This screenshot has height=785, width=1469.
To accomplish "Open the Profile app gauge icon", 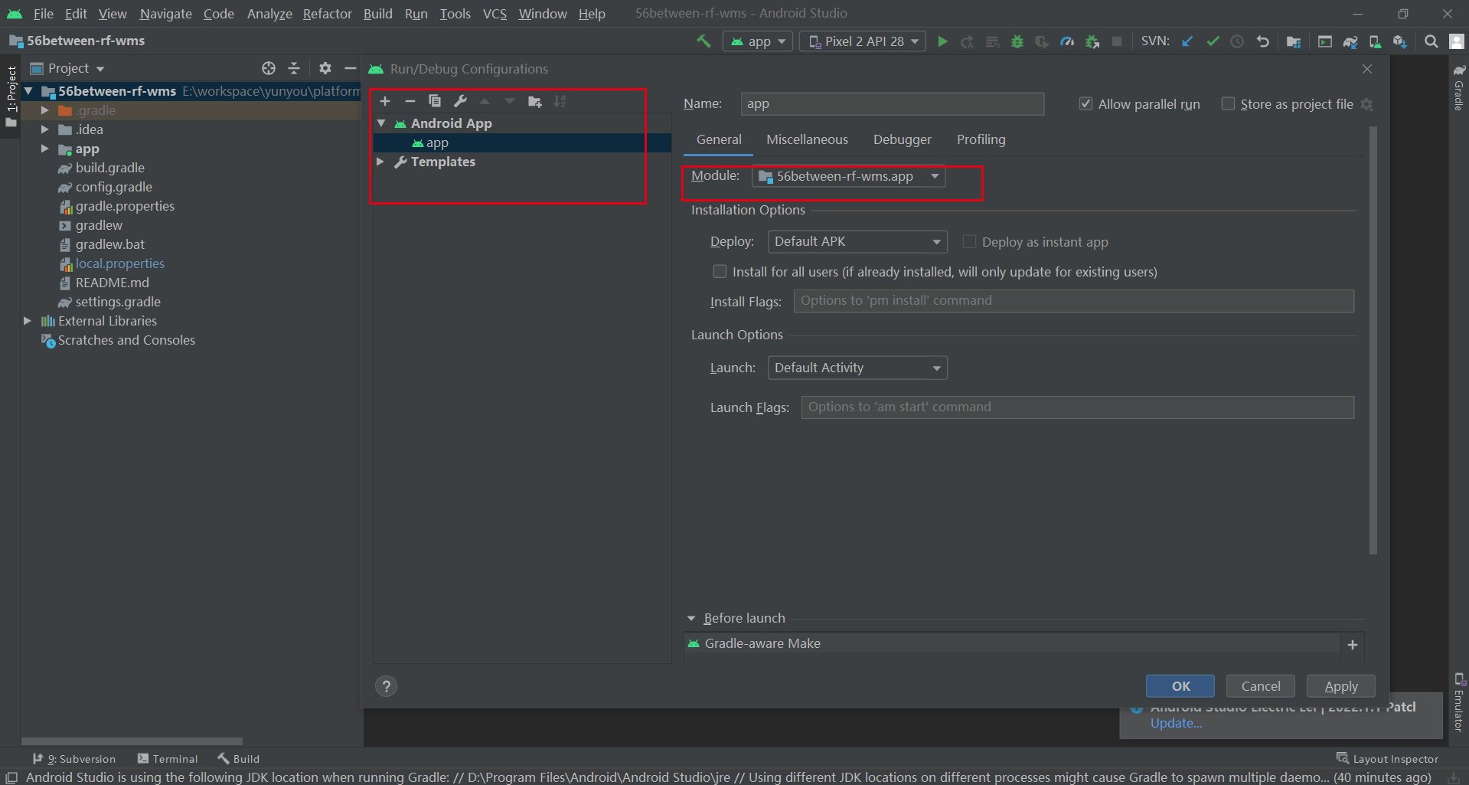I will click(x=1067, y=41).
